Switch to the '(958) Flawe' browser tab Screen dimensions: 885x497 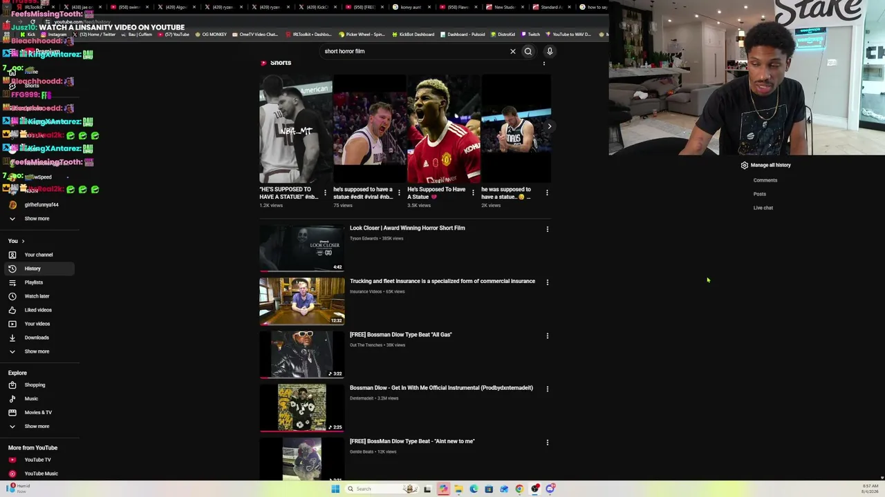tap(459, 7)
